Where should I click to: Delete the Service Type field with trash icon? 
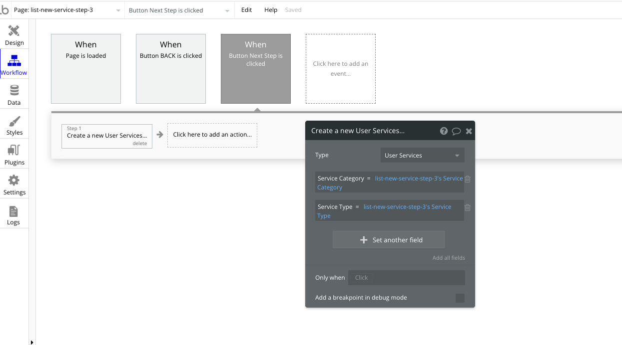pos(468,207)
